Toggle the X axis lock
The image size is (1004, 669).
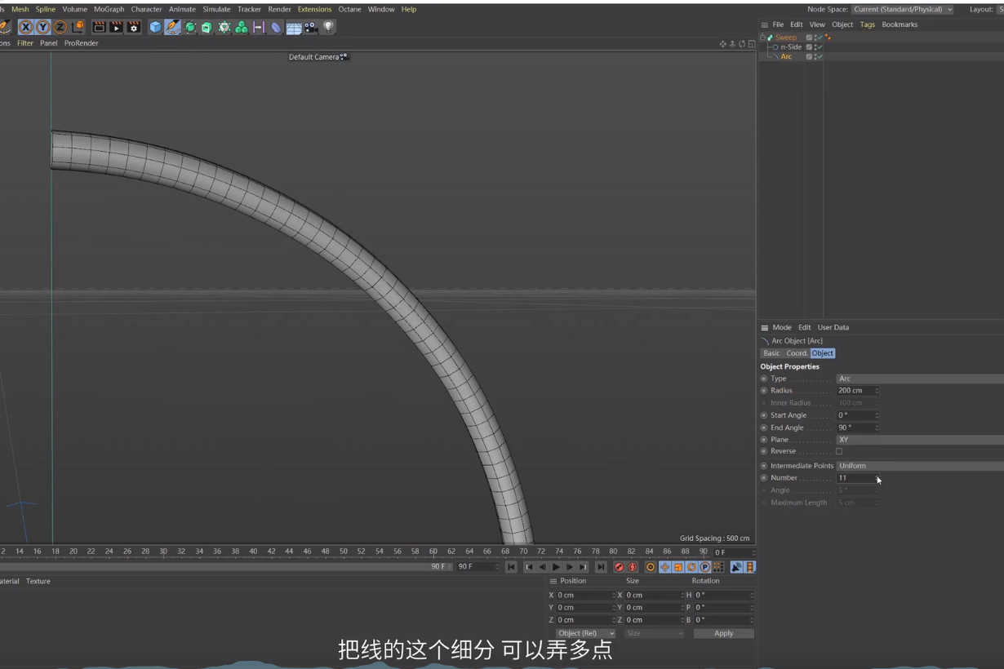pyautogui.click(x=26, y=27)
